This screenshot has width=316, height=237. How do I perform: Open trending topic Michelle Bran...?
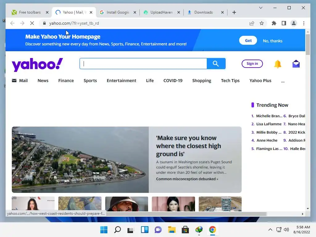(x=269, y=116)
